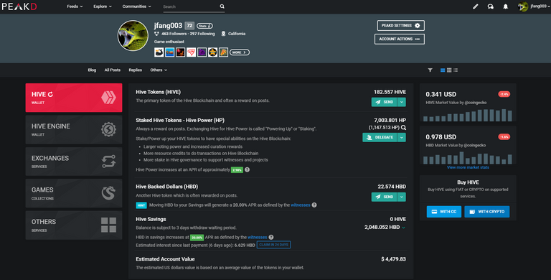This screenshot has height=280, width=551.
Task: Show more badges with MORE button
Action: point(240,52)
